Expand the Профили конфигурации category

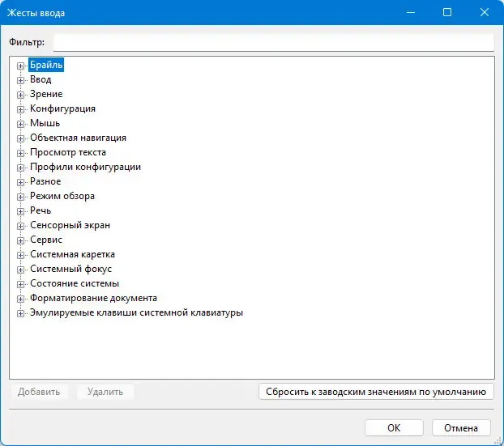(20, 168)
